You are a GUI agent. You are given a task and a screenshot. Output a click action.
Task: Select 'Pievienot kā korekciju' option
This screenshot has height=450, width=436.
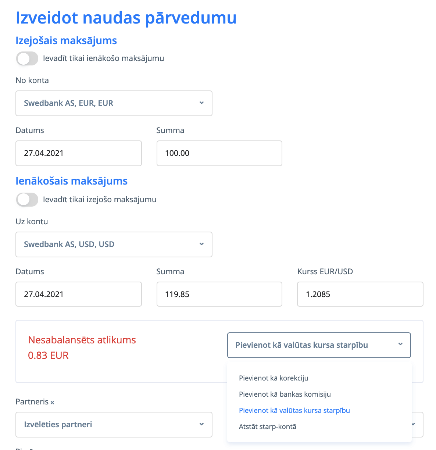click(x=274, y=378)
